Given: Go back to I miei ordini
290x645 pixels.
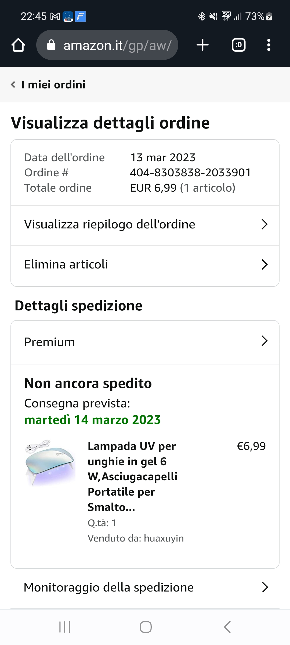Looking at the screenshot, I should click(48, 85).
